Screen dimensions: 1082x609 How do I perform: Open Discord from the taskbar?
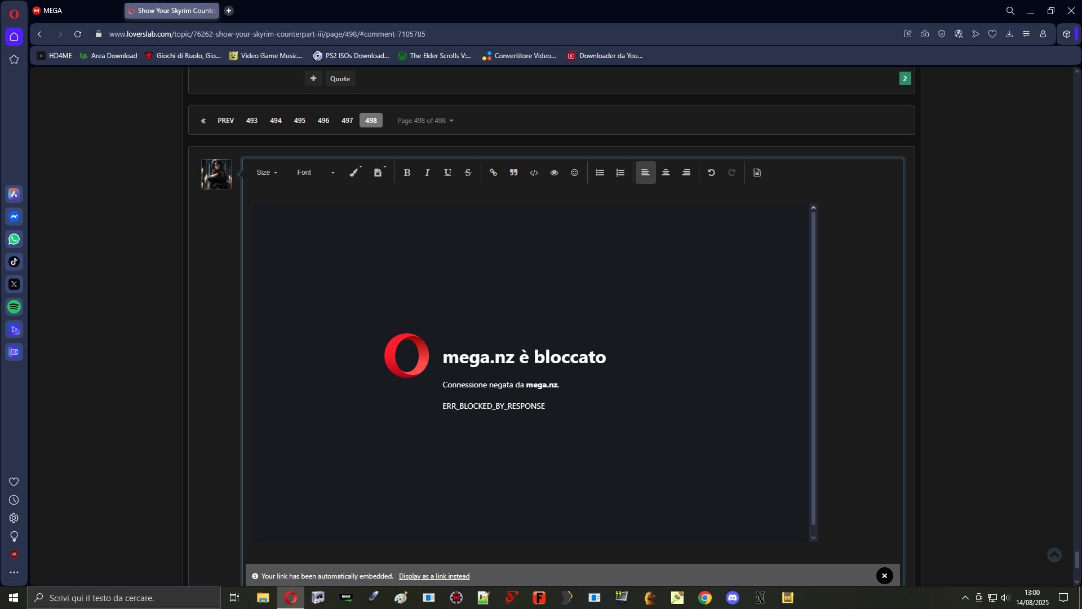click(733, 598)
